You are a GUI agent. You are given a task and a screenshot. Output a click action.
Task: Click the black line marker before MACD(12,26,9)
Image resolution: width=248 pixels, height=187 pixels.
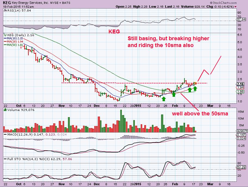[5, 134]
